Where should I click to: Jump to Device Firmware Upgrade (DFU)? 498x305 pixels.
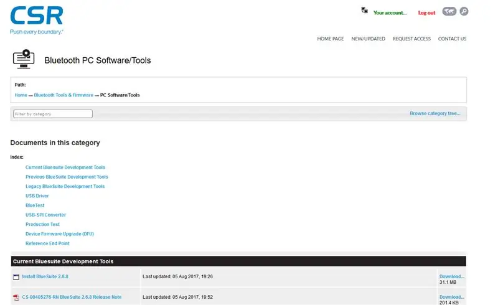point(60,234)
